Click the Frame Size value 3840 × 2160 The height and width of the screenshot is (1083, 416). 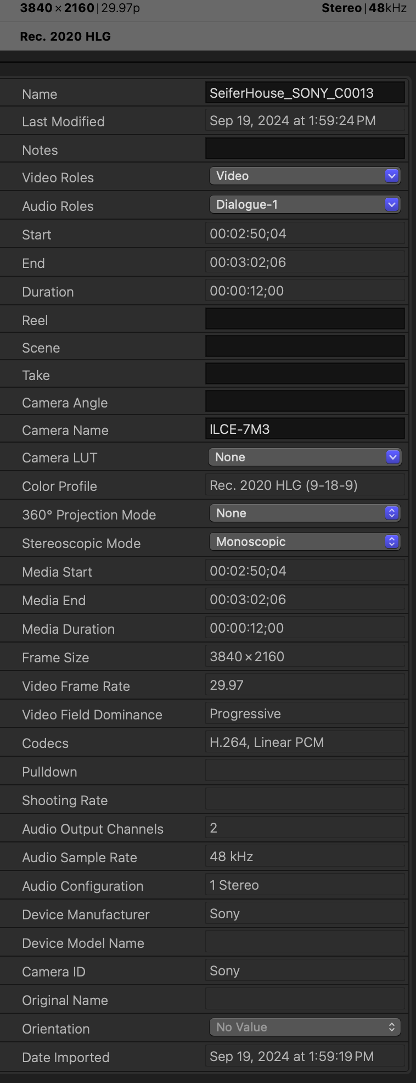pos(305,657)
